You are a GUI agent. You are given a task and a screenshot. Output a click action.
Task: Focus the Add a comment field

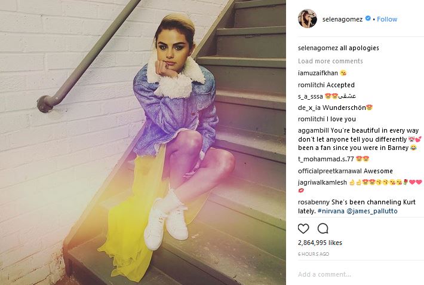(361, 274)
